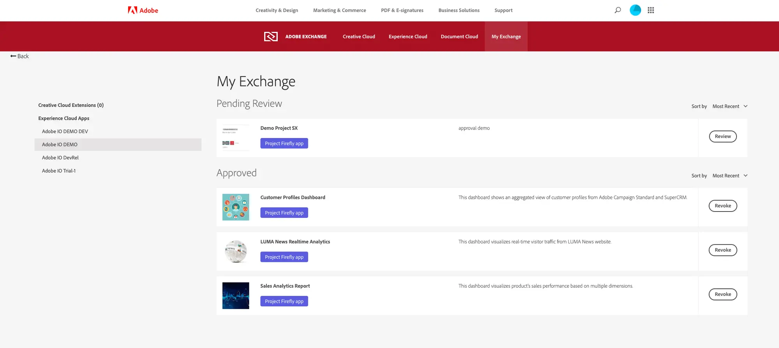Select the My Exchange tab
The width and height of the screenshot is (779, 348).
[x=506, y=37]
